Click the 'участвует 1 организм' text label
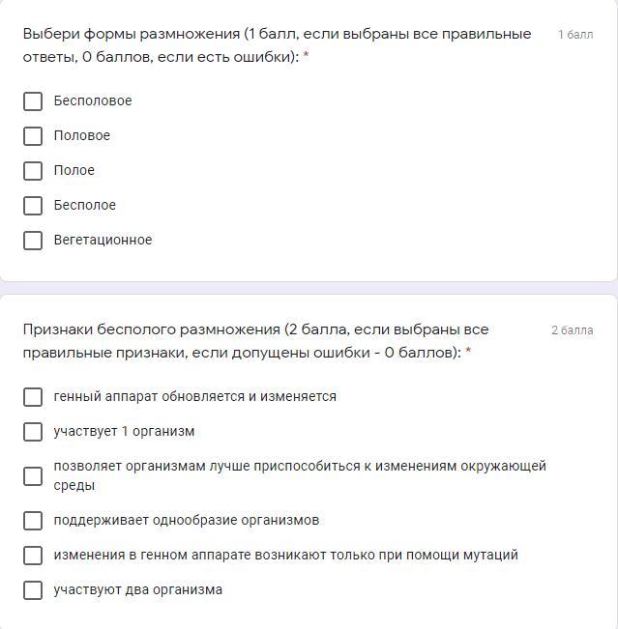618x629 pixels. pos(124,432)
